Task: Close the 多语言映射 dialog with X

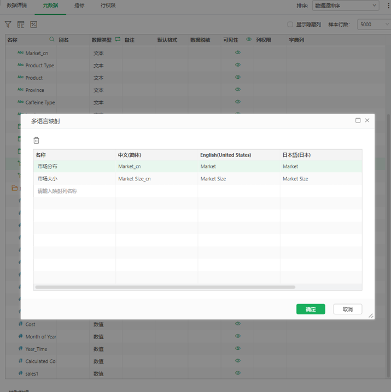Action: (367, 120)
